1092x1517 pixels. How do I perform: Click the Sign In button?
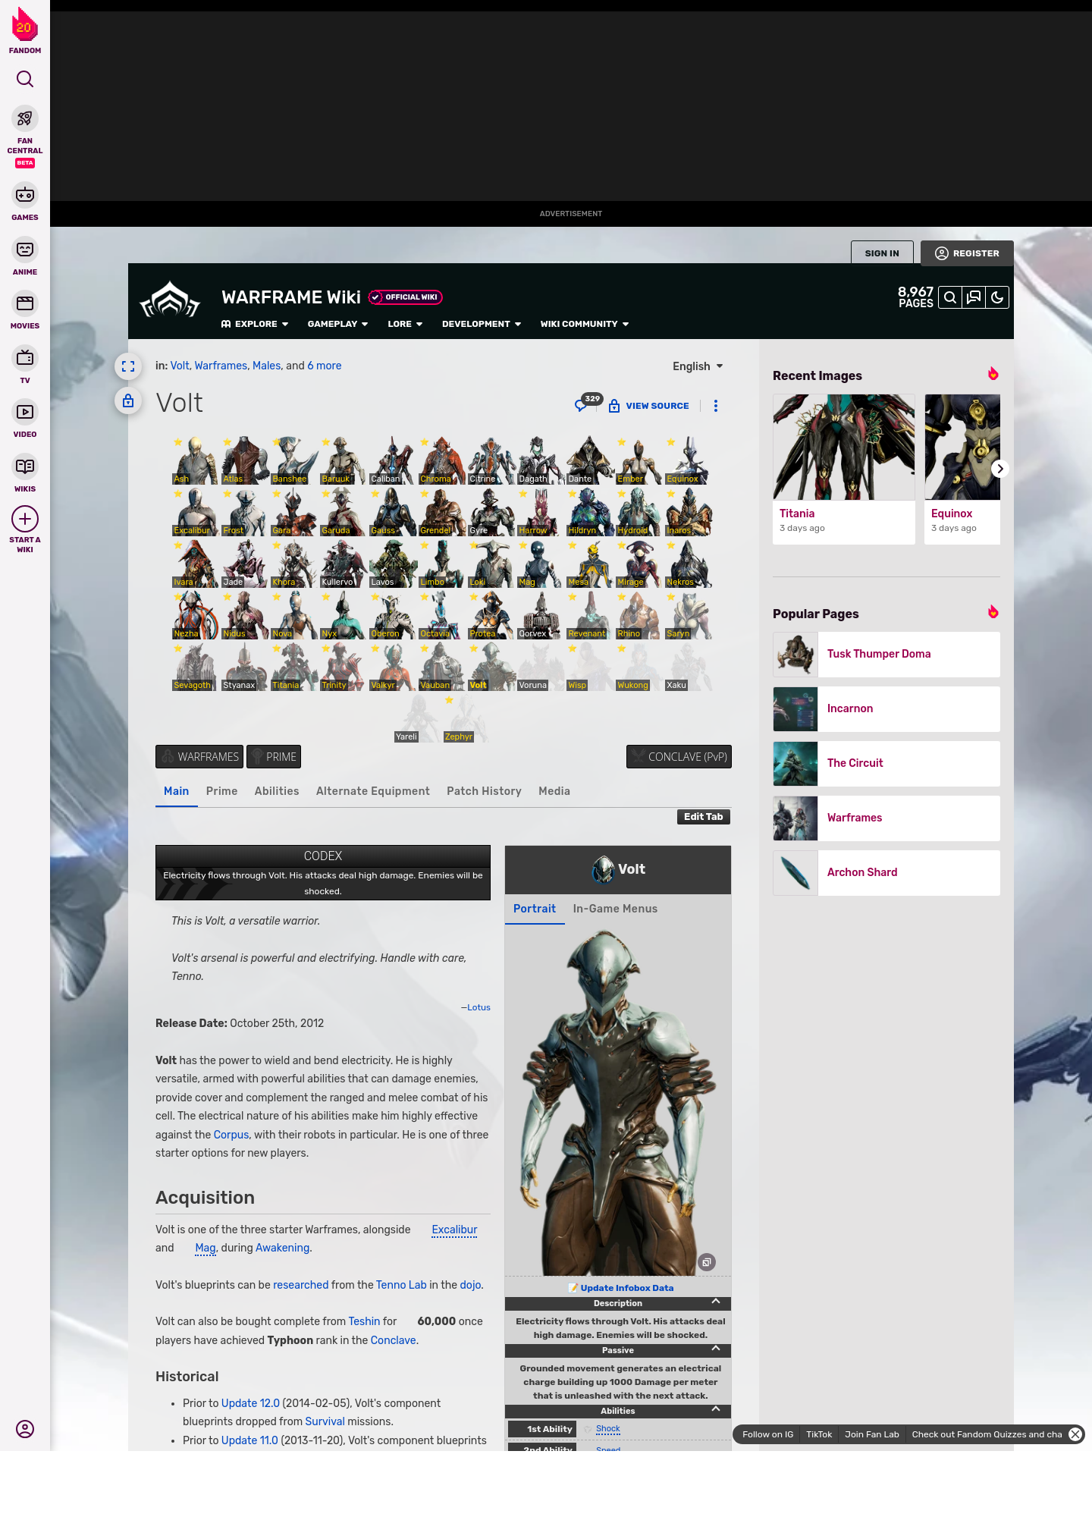pyautogui.click(x=882, y=253)
